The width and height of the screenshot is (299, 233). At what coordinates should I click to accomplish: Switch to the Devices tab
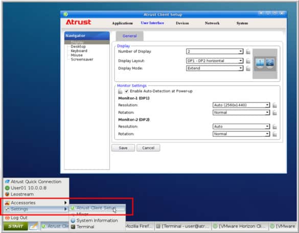[x=182, y=24]
